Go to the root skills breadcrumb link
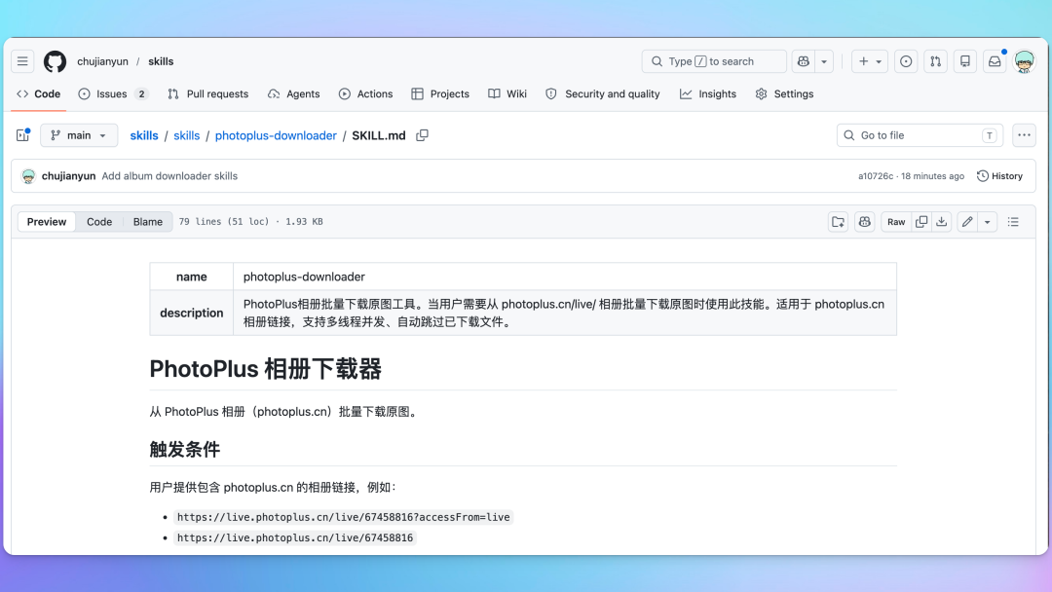Screen dimensions: 1052x592 coord(144,135)
